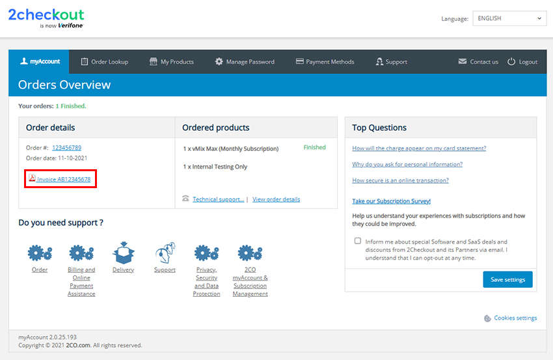Open Take our Subscription Survey link
This screenshot has height=360, width=553.
coord(391,201)
